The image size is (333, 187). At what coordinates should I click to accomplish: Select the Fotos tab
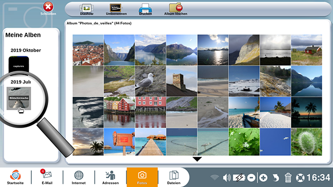(142, 177)
